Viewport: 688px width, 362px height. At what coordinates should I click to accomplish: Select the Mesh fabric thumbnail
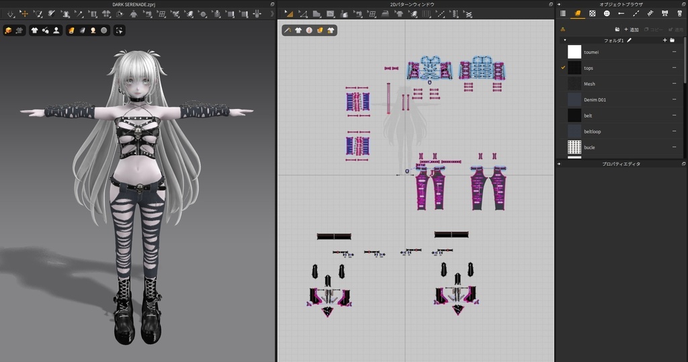pyautogui.click(x=574, y=83)
